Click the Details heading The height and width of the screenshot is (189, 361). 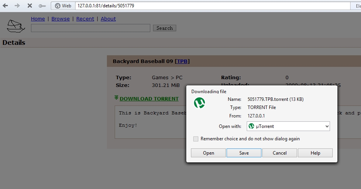pyautogui.click(x=14, y=43)
